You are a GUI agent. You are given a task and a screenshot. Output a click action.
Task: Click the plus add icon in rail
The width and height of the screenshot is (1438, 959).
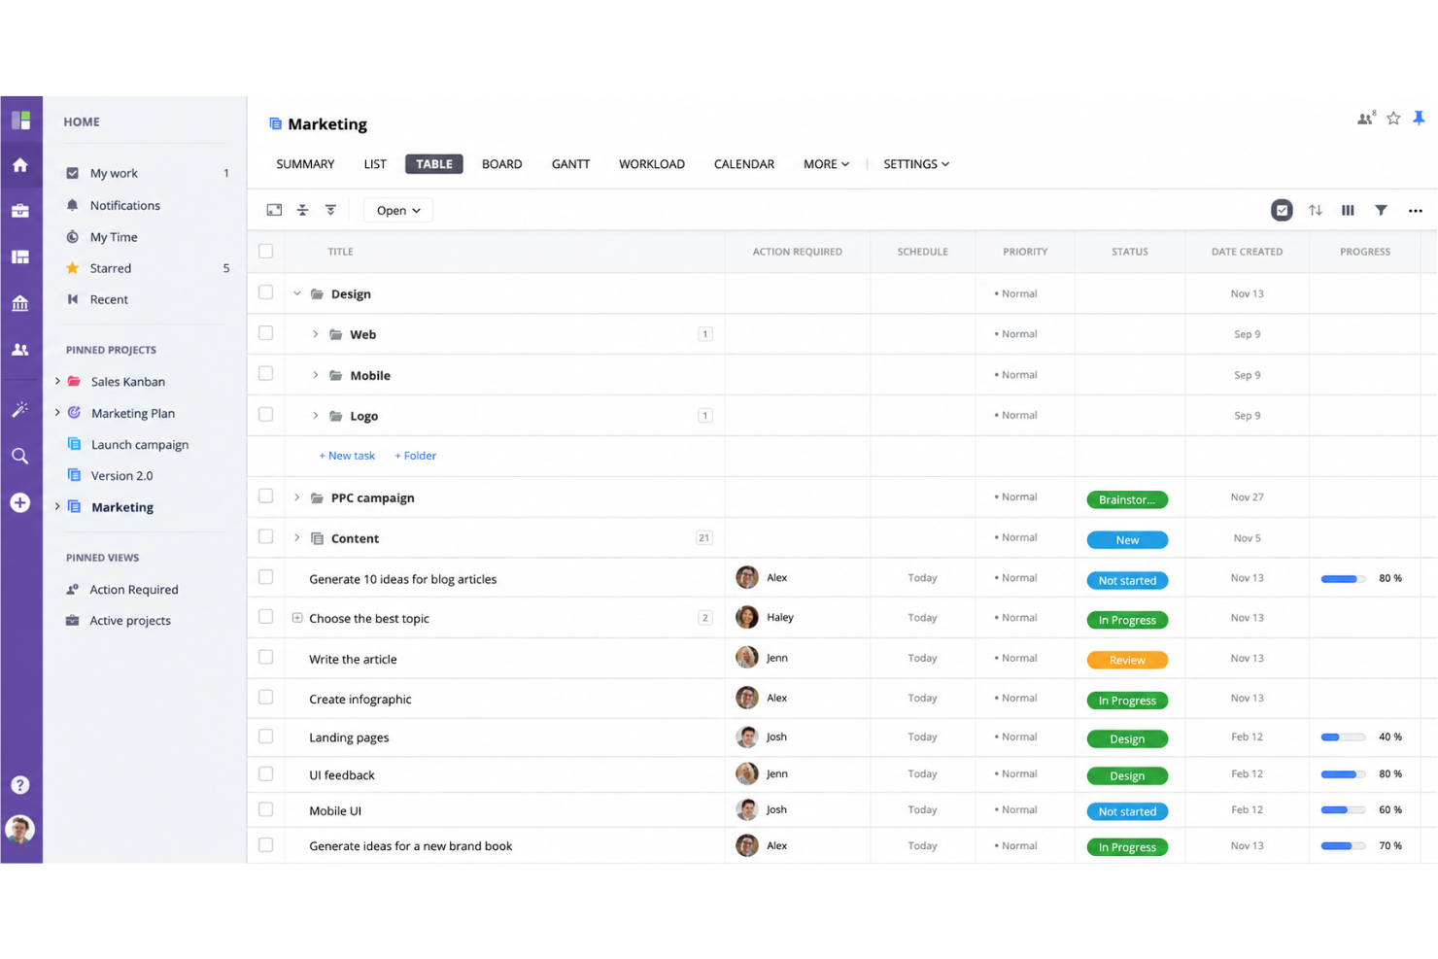point(20,502)
